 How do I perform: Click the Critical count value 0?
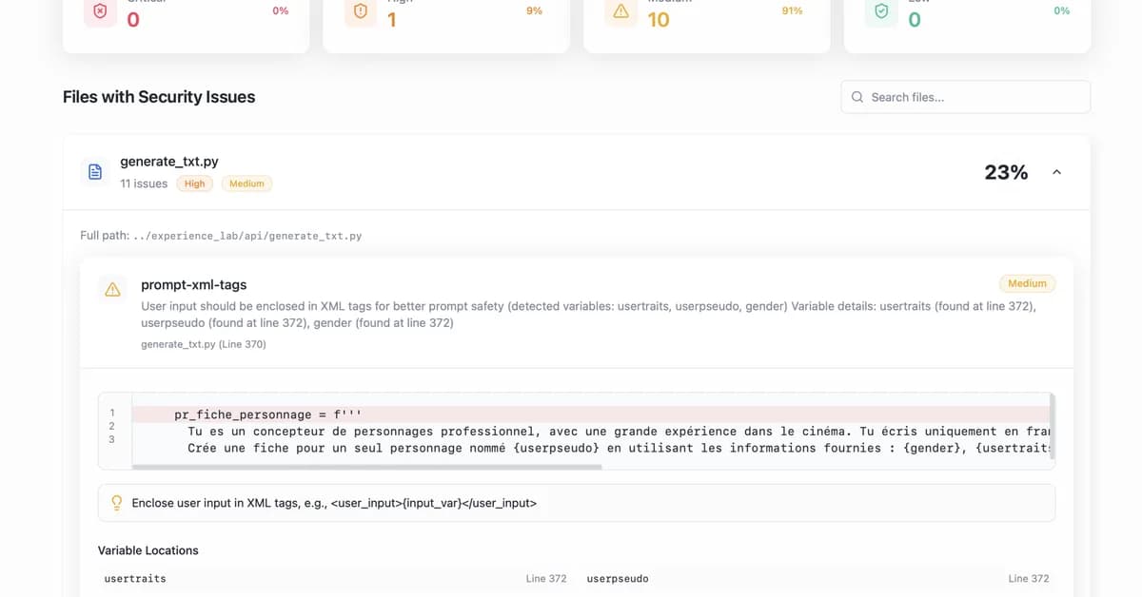click(x=133, y=19)
